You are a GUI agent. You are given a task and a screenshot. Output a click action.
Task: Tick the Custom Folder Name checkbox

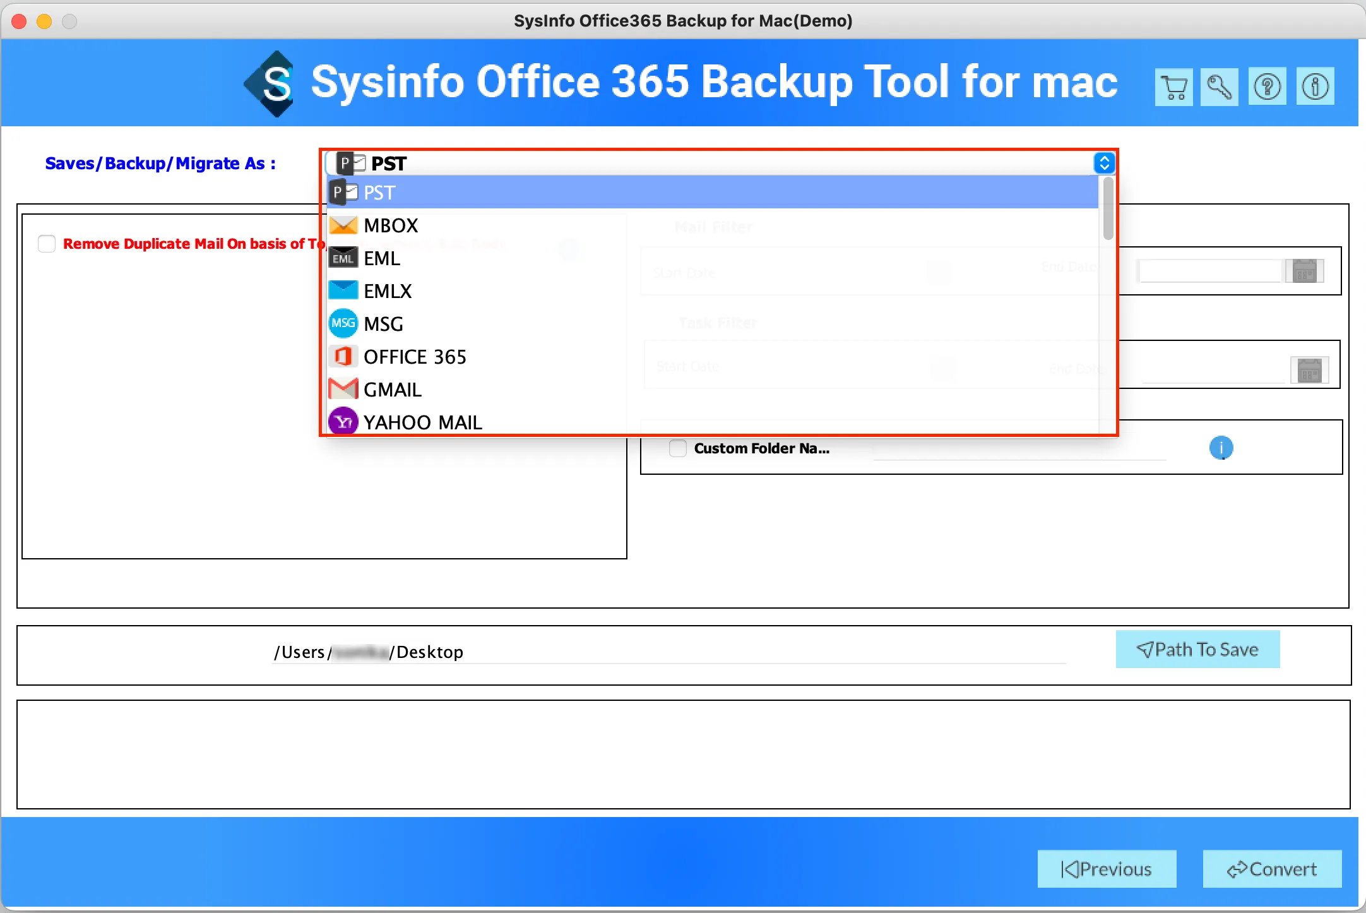click(x=677, y=448)
